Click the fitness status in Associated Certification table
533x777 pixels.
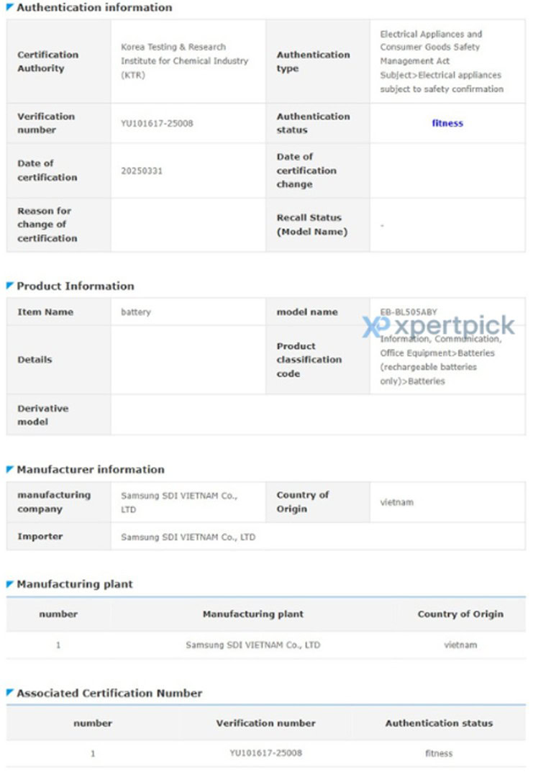[x=439, y=753]
